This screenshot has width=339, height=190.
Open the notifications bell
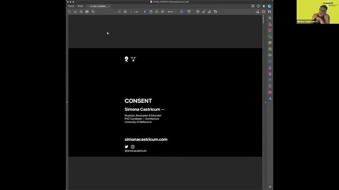pos(264,6)
